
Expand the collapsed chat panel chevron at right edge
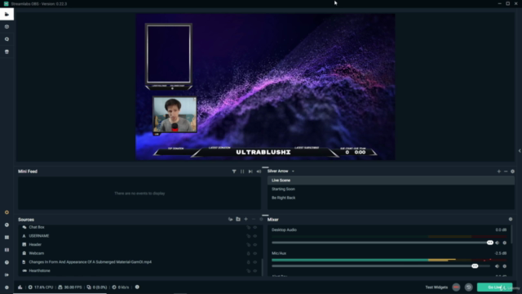click(x=520, y=151)
